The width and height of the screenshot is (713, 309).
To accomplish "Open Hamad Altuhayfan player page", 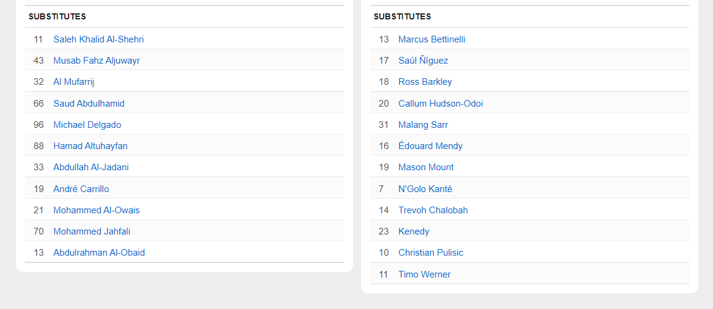I will (90, 146).
